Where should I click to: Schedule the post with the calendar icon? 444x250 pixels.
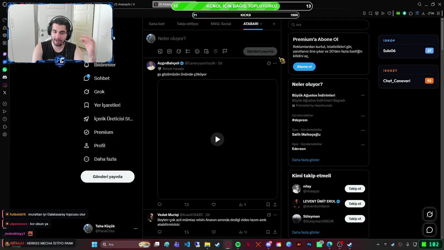tap(206, 51)
